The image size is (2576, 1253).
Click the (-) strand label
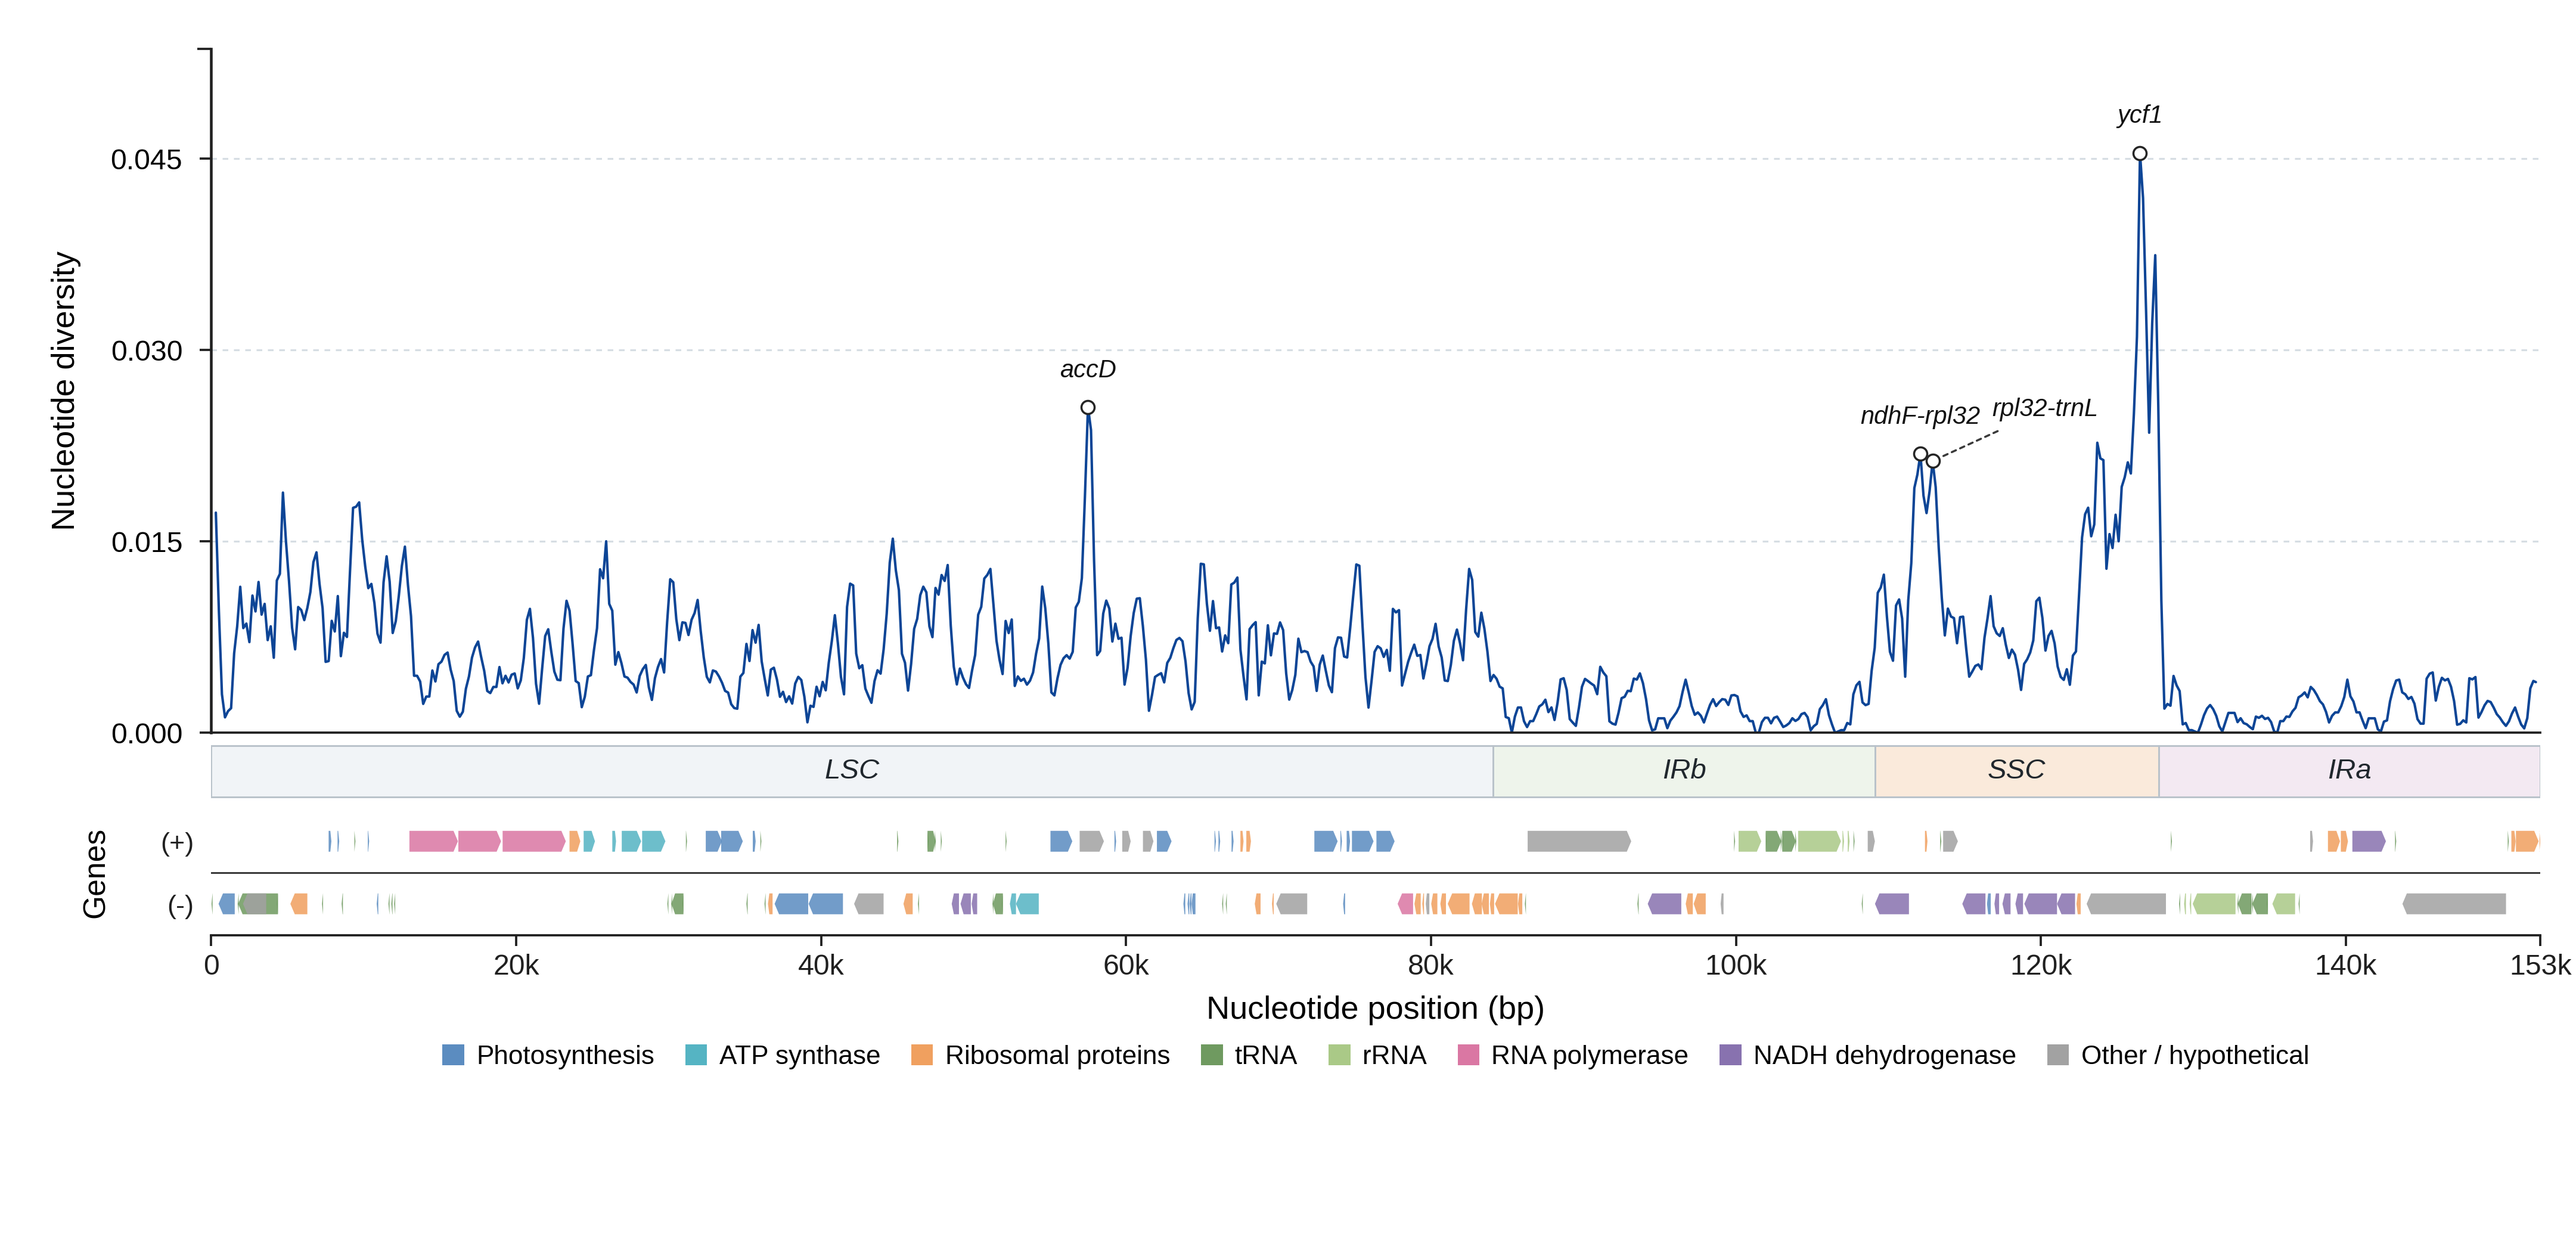[180, 905]
